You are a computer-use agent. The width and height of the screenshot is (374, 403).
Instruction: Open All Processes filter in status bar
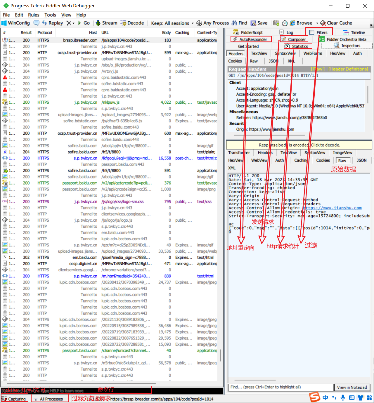click(49, 399)
